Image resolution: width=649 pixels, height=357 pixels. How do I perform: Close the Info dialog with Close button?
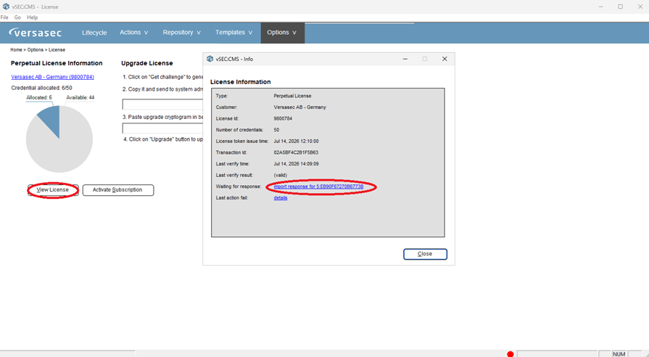click(x=425, y=254)
